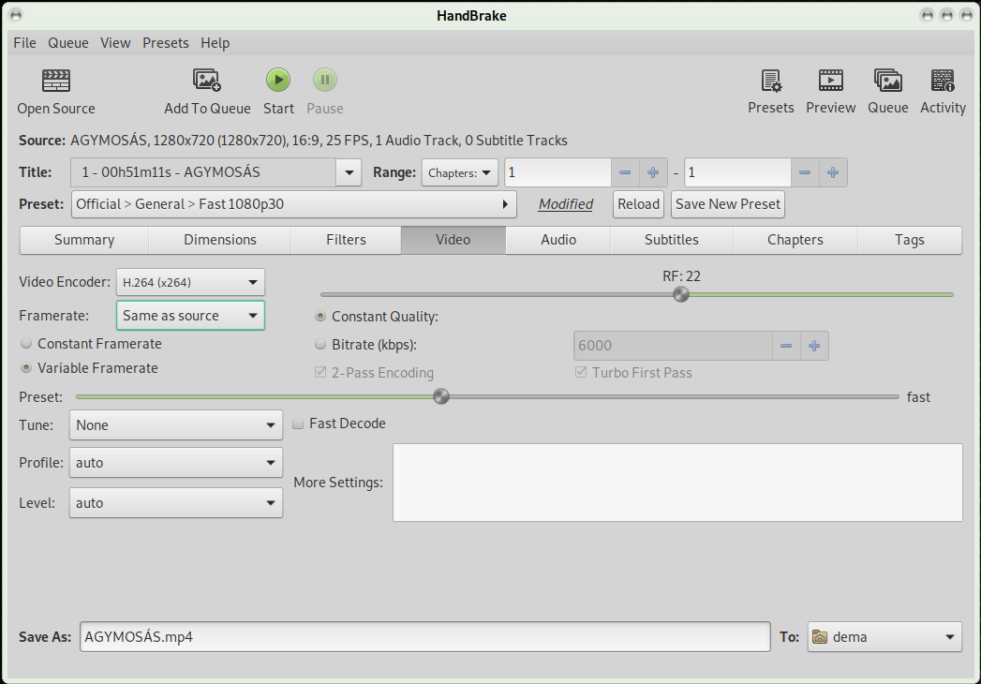981x684 pixels.
Task: Open the Activity log icon
Action: [x=943, y=81]
